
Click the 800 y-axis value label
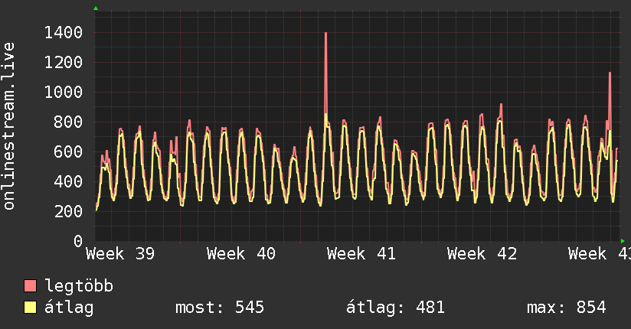coord(68,122)
